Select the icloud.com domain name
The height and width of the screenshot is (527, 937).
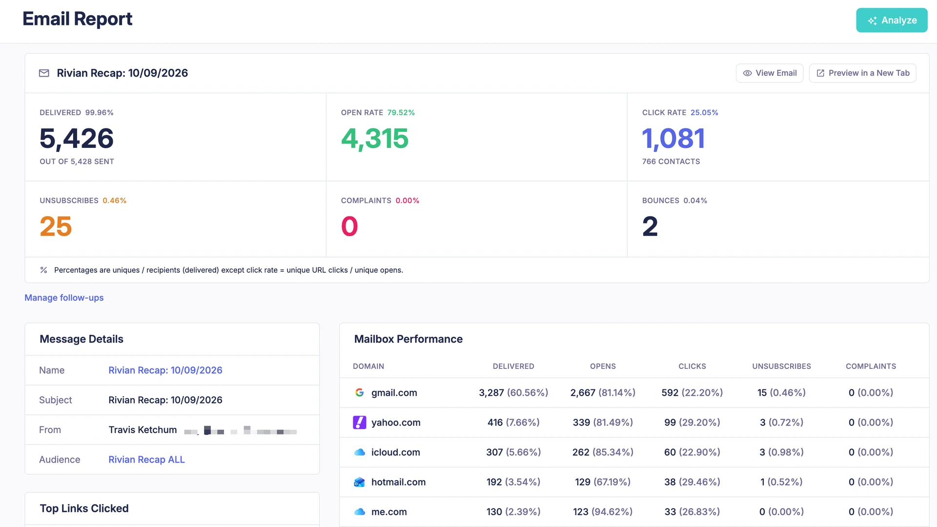click(396, 452)
